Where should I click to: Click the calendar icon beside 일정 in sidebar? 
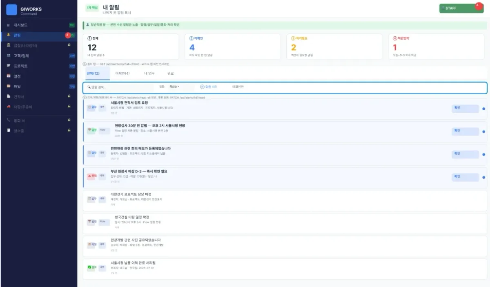tap(9, 76)
